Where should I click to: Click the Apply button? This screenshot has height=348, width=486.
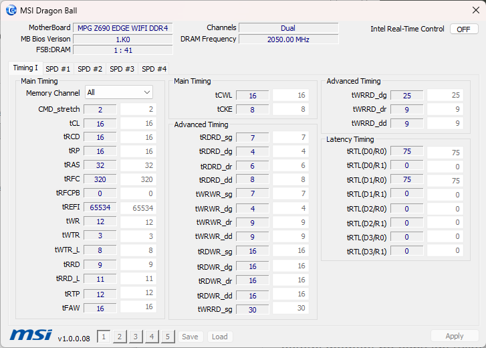(455, 336)
